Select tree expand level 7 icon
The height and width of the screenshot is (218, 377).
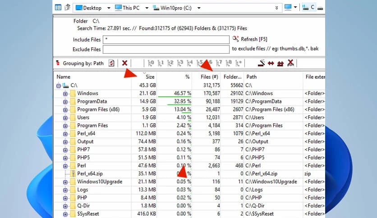219,63
